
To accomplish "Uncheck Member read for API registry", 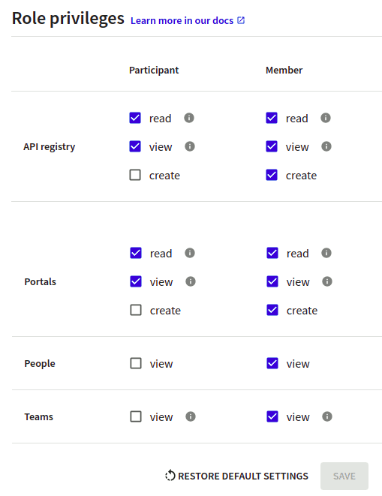I will click(x=272, y=118).
